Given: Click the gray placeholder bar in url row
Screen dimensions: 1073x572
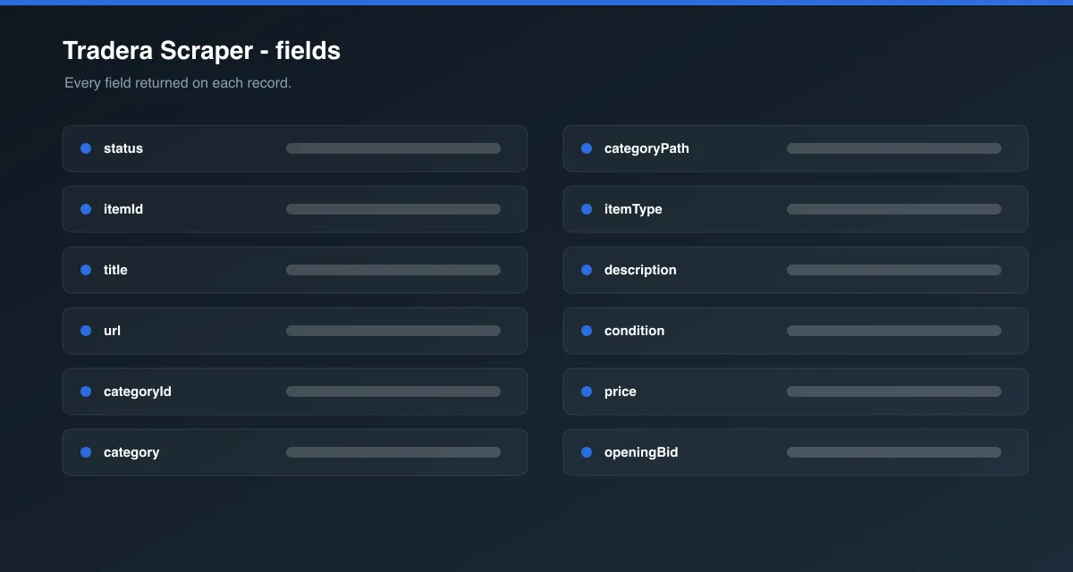Looking at the screenshot, I should pos(393,331).
